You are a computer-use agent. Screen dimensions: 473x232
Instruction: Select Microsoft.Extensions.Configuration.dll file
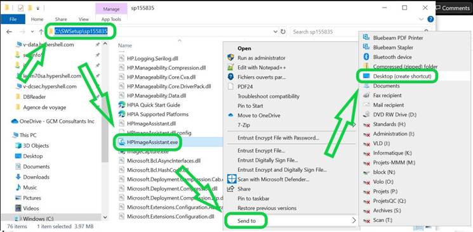171,216
